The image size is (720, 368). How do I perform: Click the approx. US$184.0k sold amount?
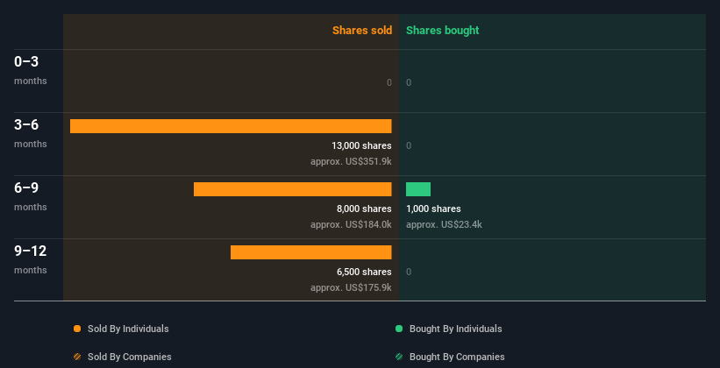tap(351, 225)
